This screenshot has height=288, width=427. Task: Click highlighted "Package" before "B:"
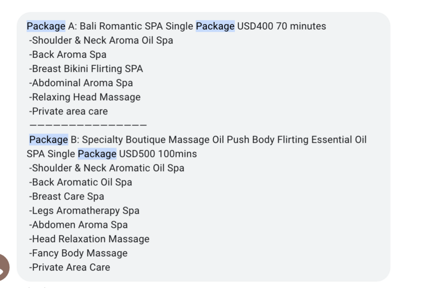[48, 140]
